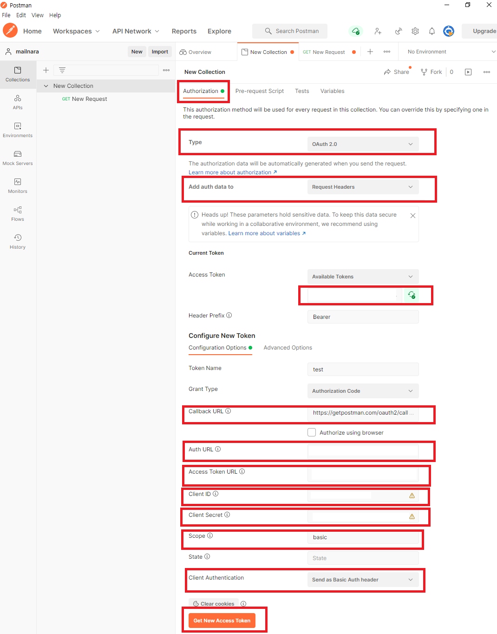The image size is (497, 634).
Task: Open the Add auth data to dropdown
Action: pos(363,187)
